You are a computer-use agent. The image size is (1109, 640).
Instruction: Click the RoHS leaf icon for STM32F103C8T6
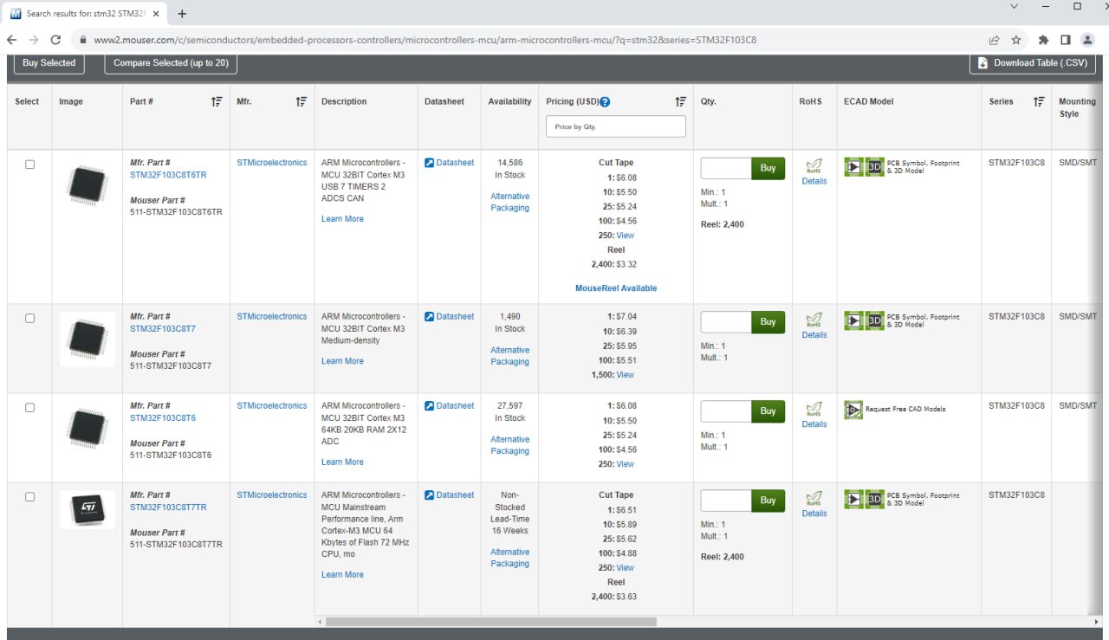click(x=814, y=409)
